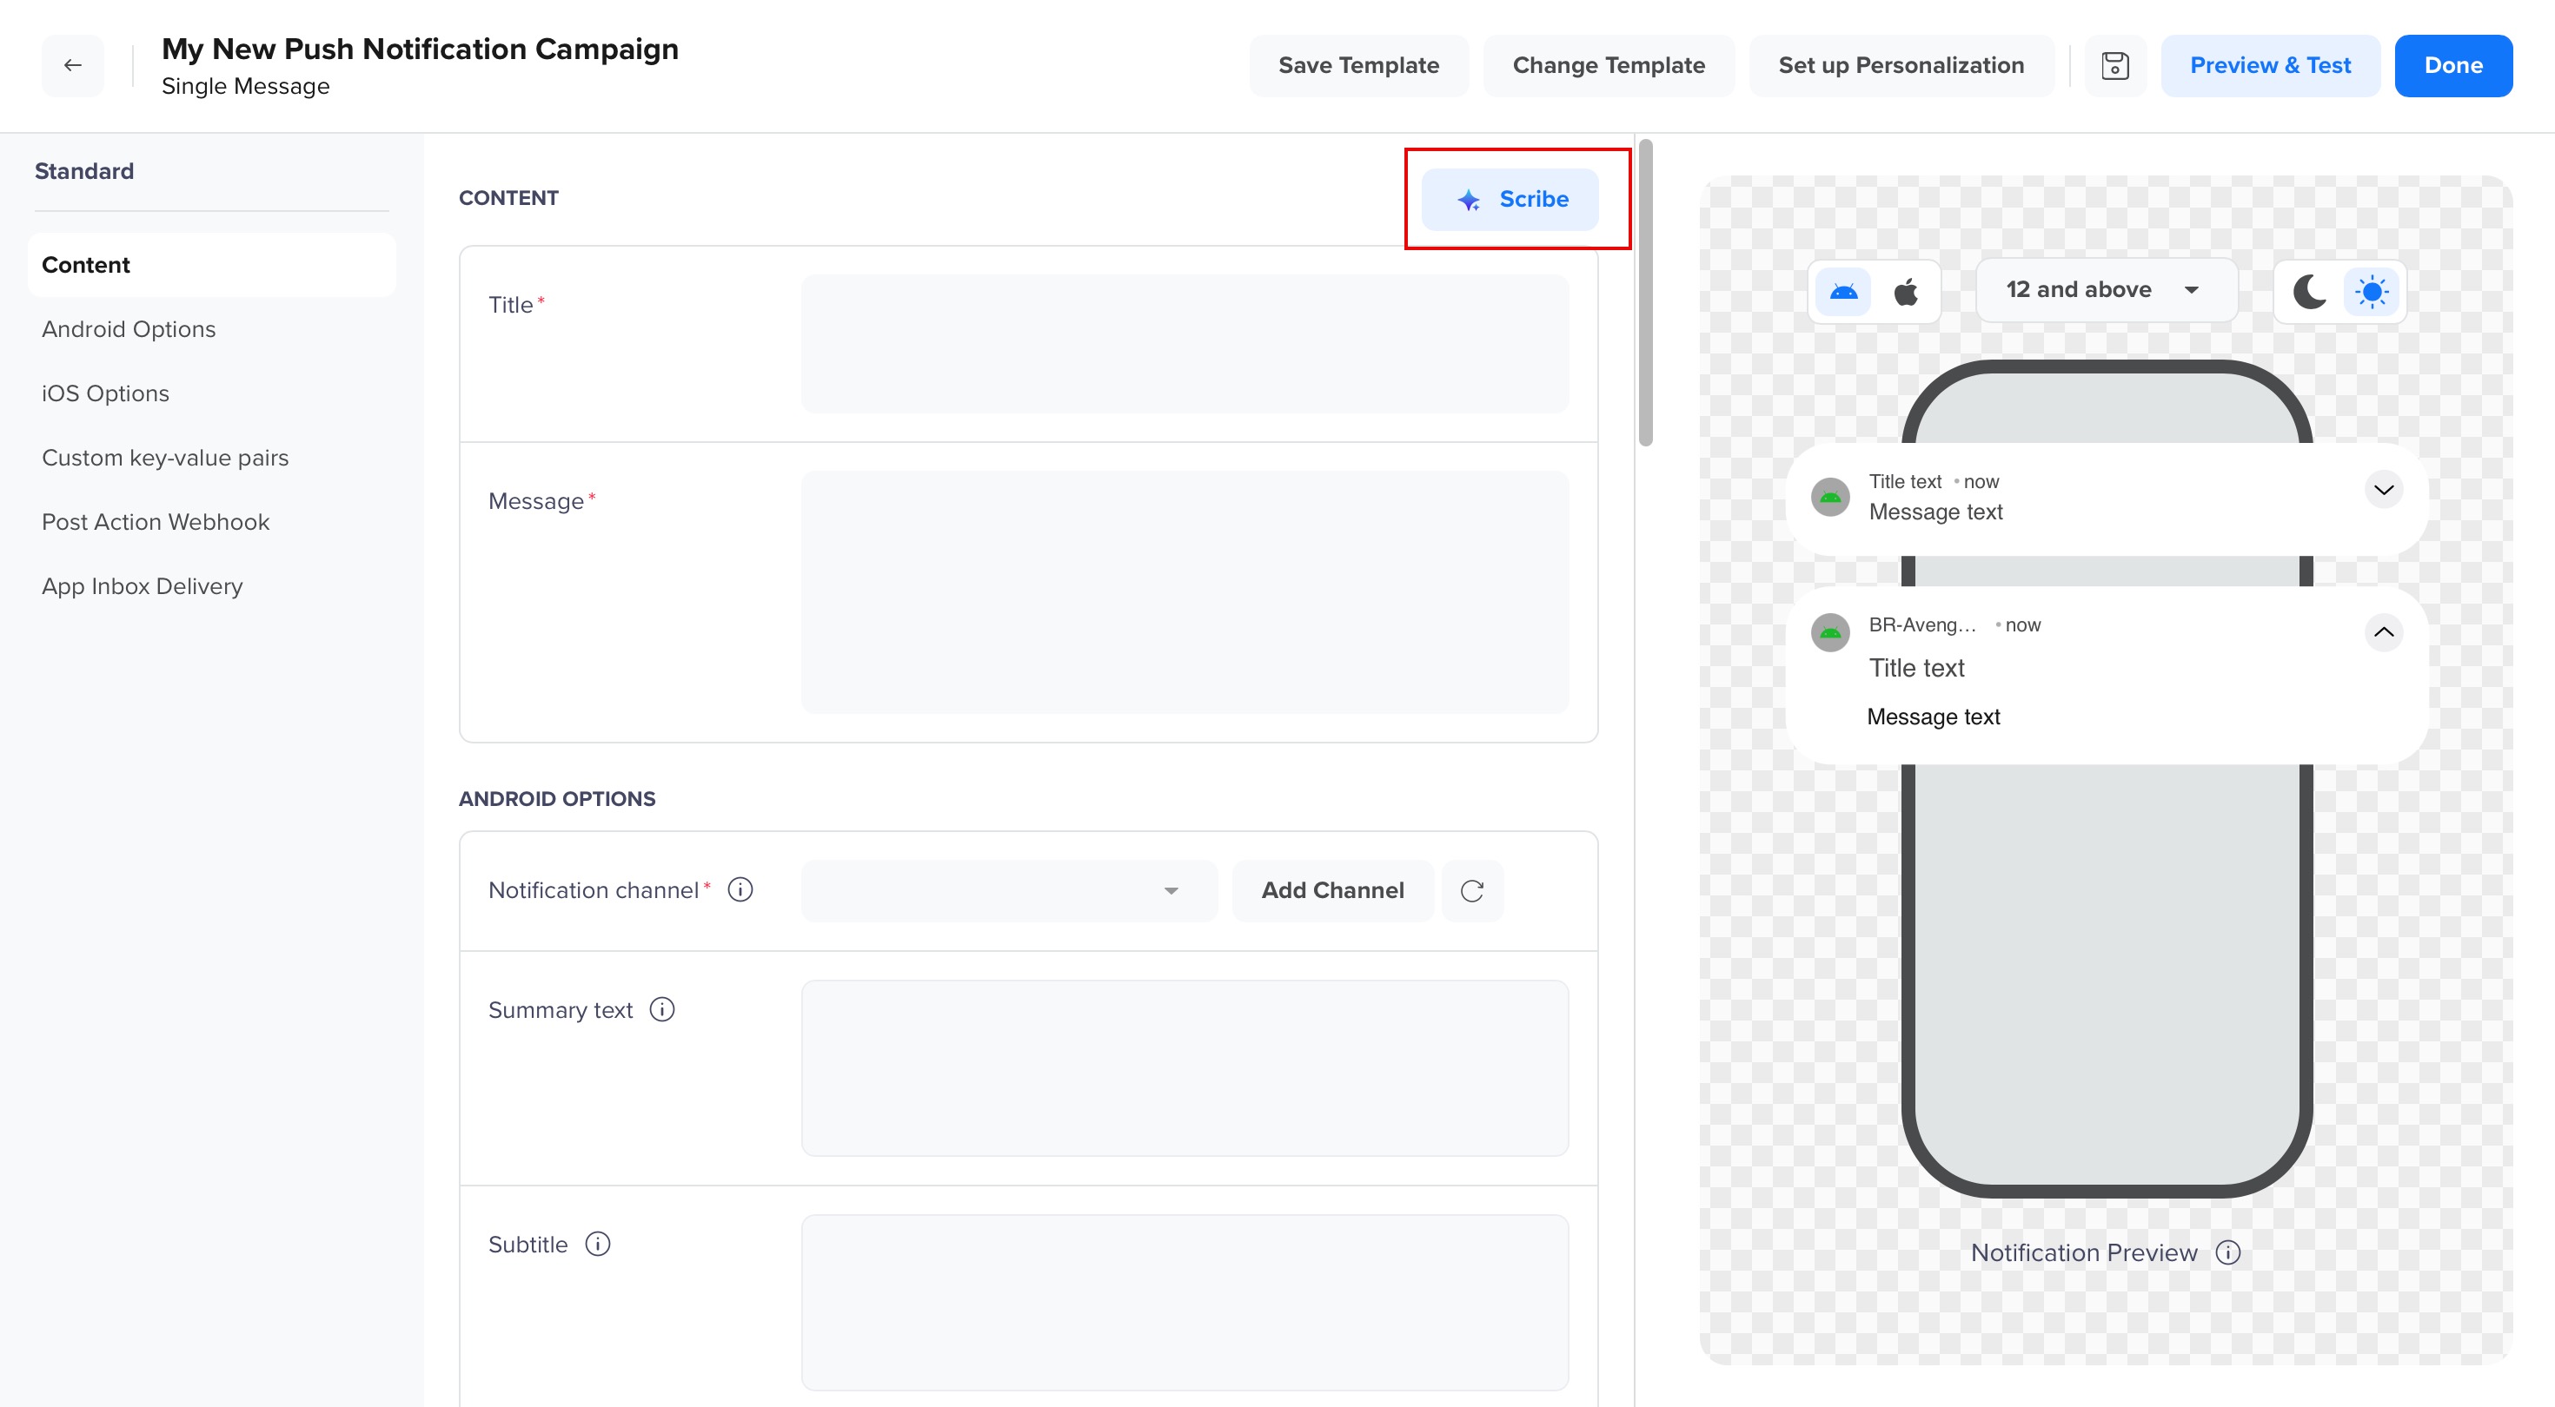
Task: Click the save disk icon in header
Action: [x=2114, y=65]
